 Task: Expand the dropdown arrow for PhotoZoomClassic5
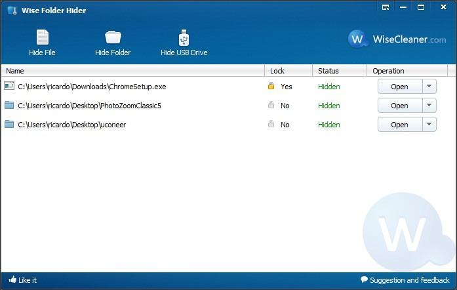pos(429,106)
